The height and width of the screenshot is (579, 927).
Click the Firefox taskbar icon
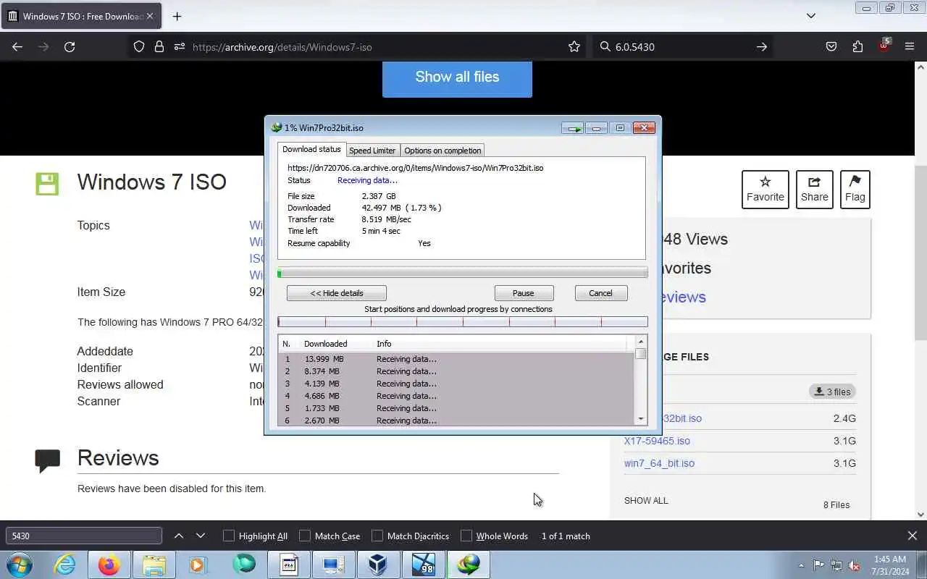point(109,565)
